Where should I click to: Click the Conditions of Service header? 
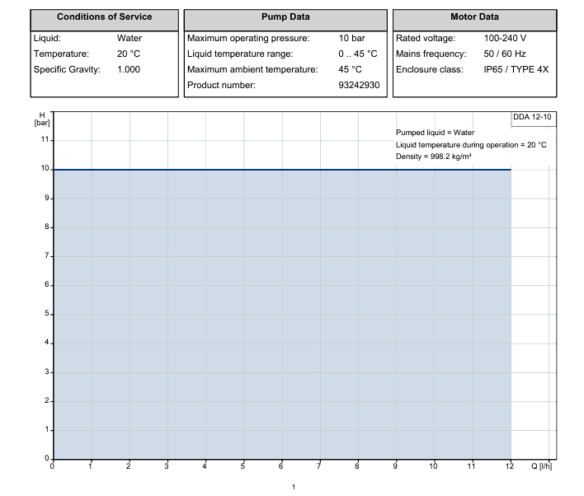tap(104, 16)
